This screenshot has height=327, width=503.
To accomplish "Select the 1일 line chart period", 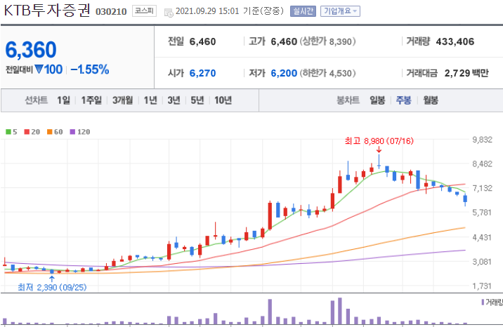I will coord(64,100).
